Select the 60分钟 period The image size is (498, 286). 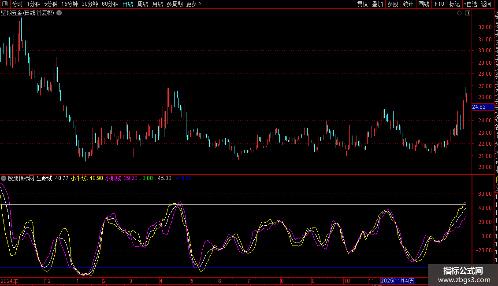[110, 4]
